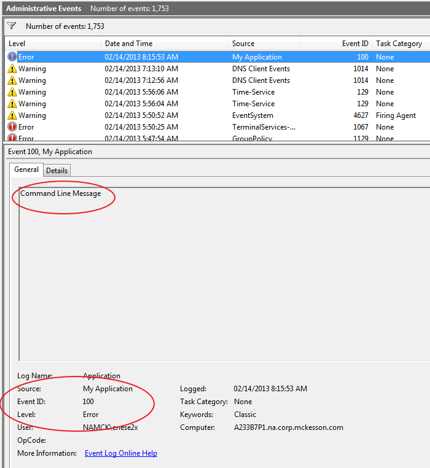Switch to the Details tab
The height and width of the screenshot is (468, 430).
pyautogui.click(x=57, y=171)
